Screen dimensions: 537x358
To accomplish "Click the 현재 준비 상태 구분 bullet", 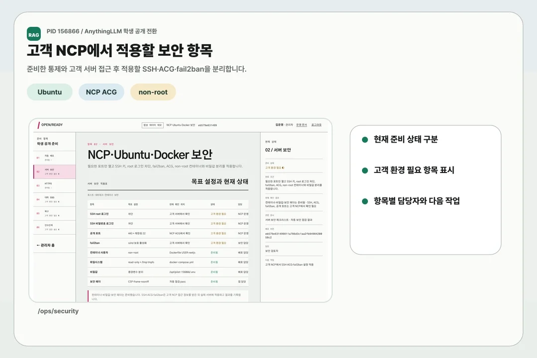I will click(406, 139).
